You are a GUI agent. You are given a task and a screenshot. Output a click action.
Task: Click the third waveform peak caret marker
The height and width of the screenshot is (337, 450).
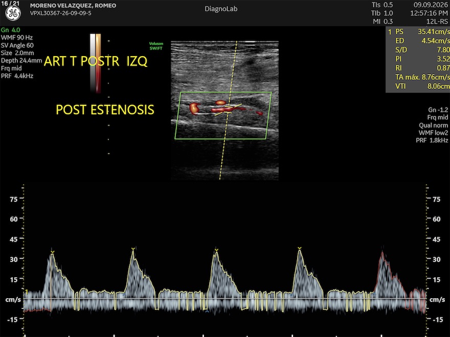216,250
